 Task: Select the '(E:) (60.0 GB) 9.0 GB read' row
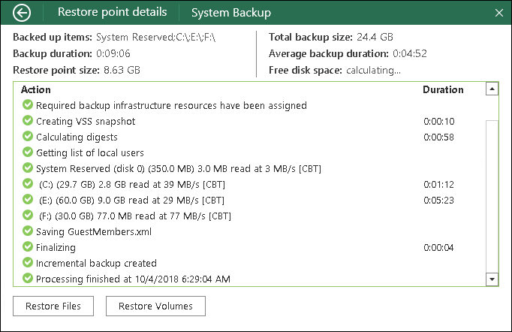pyautogui.click(x=250, y=200)
